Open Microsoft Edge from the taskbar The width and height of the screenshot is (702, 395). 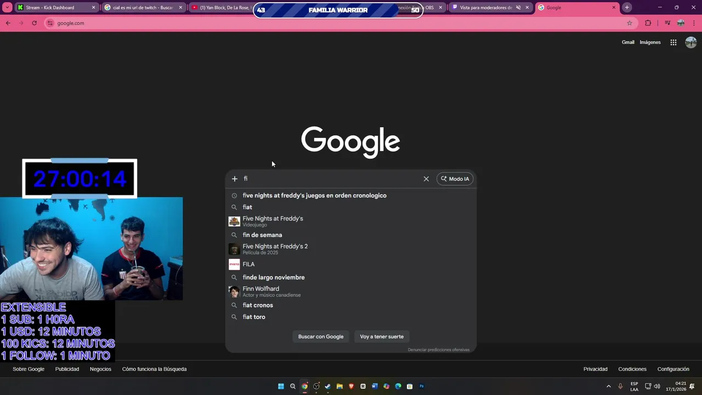coord(398,386)
